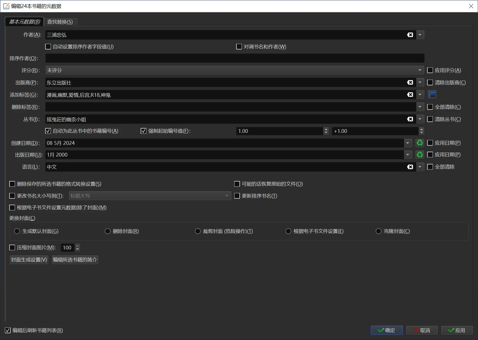Enable 根据电子书文件设置元数据 checkbox
This screenshot has width=478, height=340.
point(12,207)
